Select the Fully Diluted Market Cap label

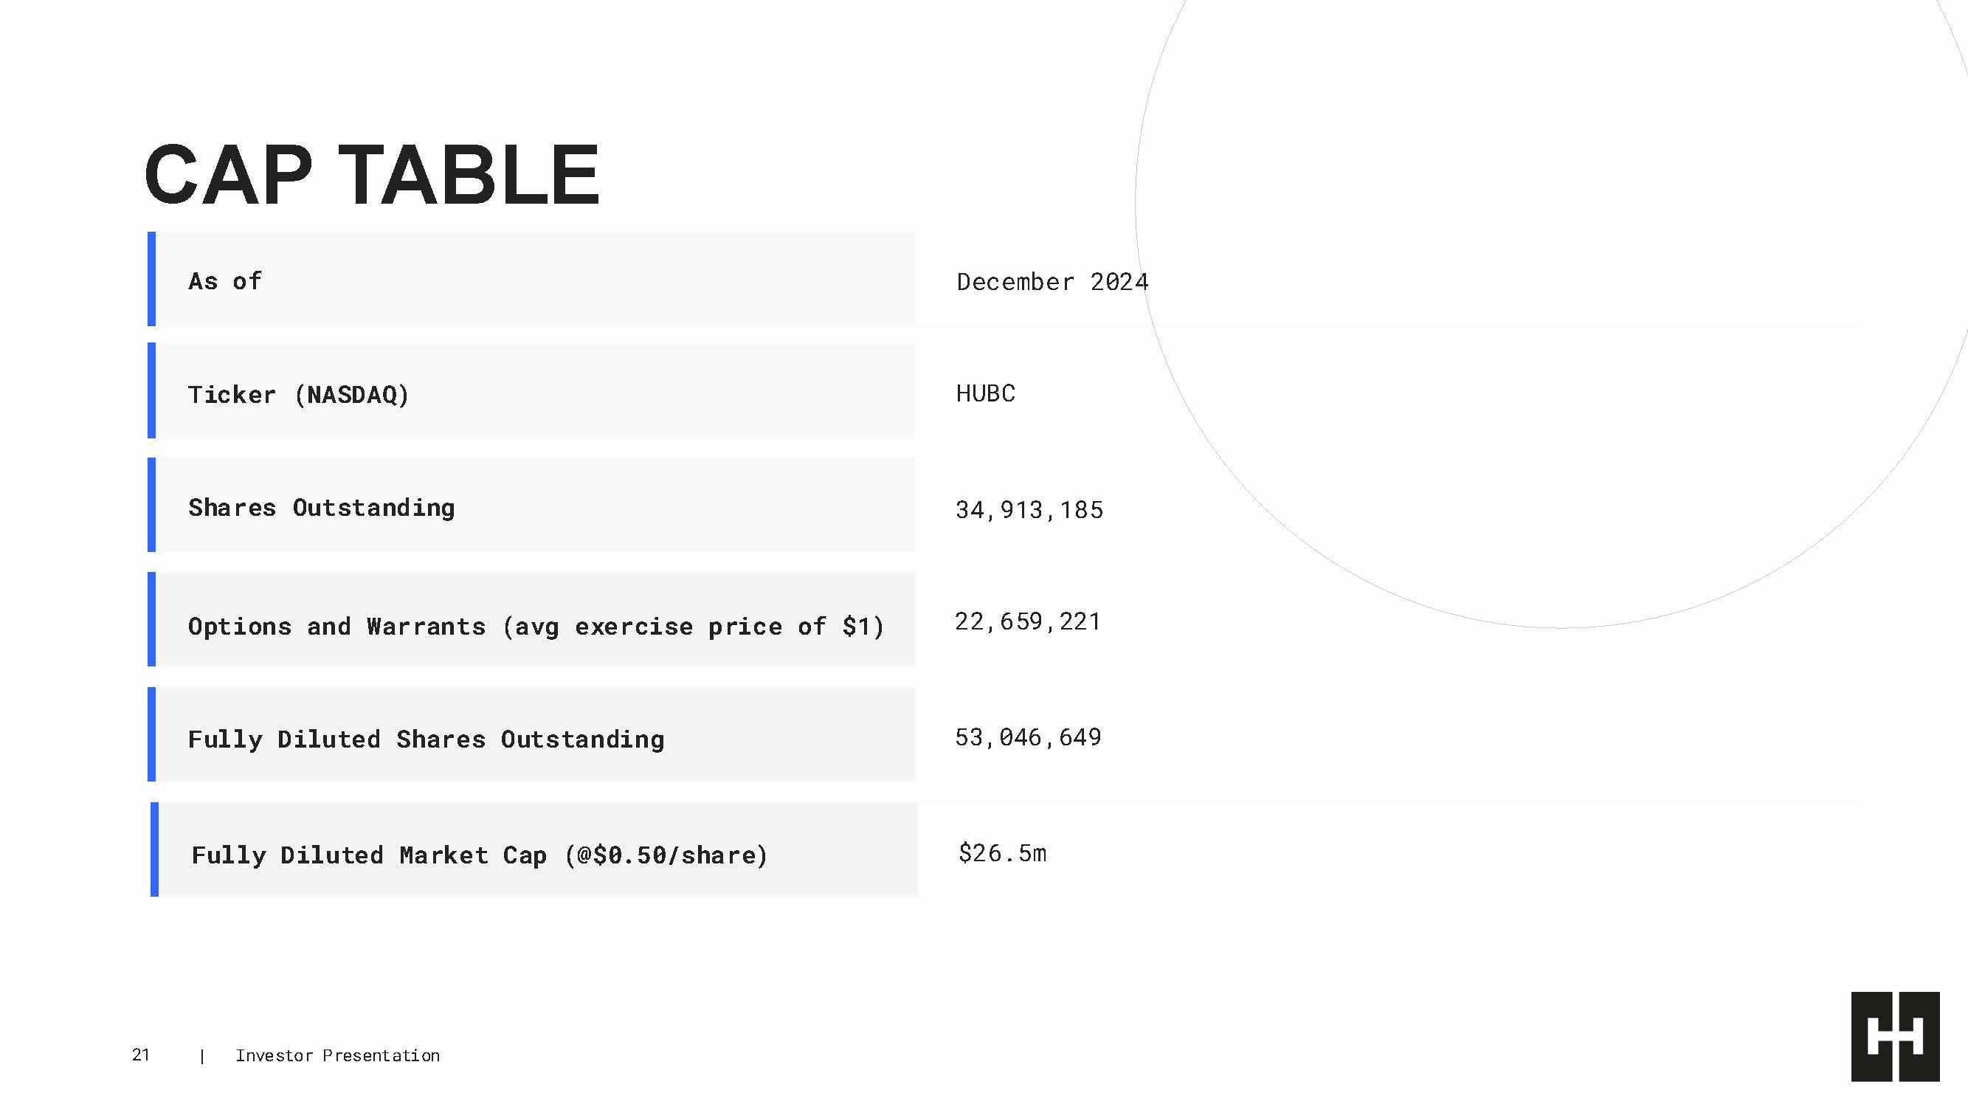click(x=479, y=854)
